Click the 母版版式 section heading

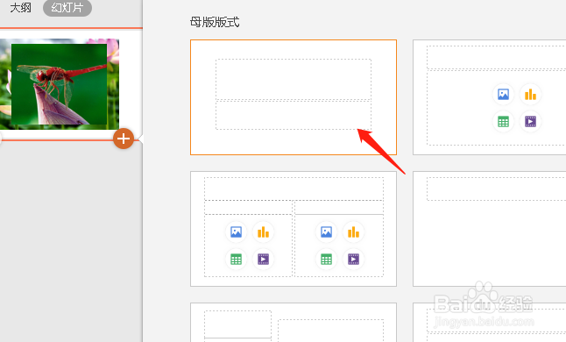[x=215, y=22]
